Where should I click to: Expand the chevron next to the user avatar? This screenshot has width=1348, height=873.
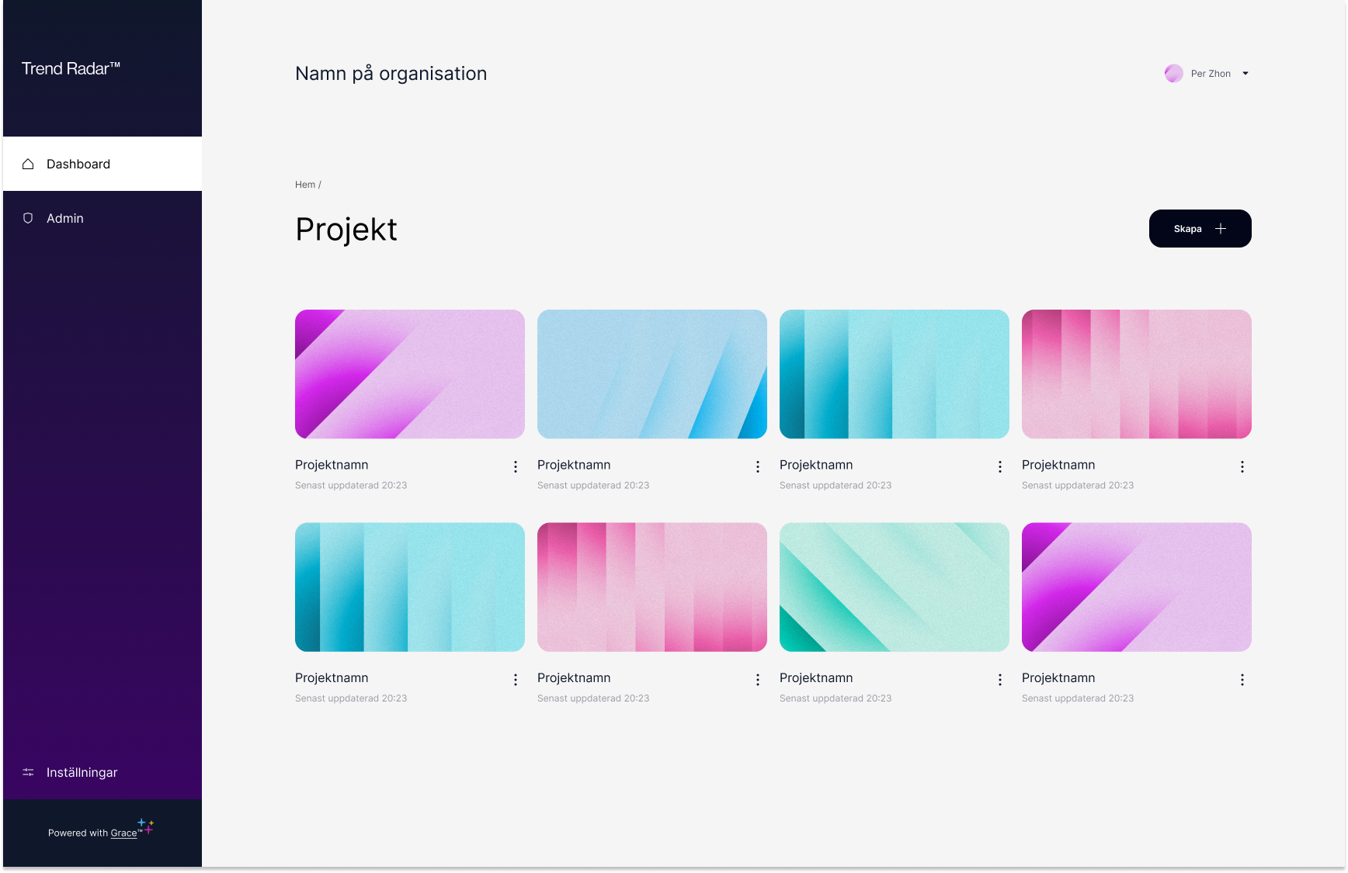[x=1246, y=73]
